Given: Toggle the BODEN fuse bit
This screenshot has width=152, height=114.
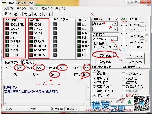Looking at the screenshot, I should 7,29.
